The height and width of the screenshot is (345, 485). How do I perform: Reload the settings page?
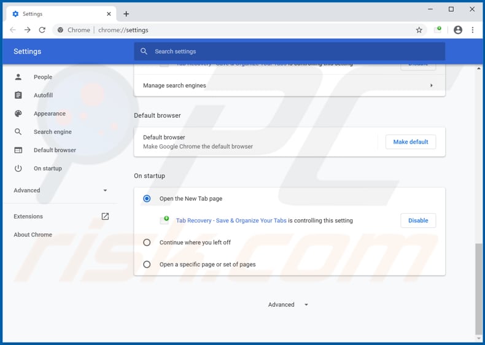(42, 30)
